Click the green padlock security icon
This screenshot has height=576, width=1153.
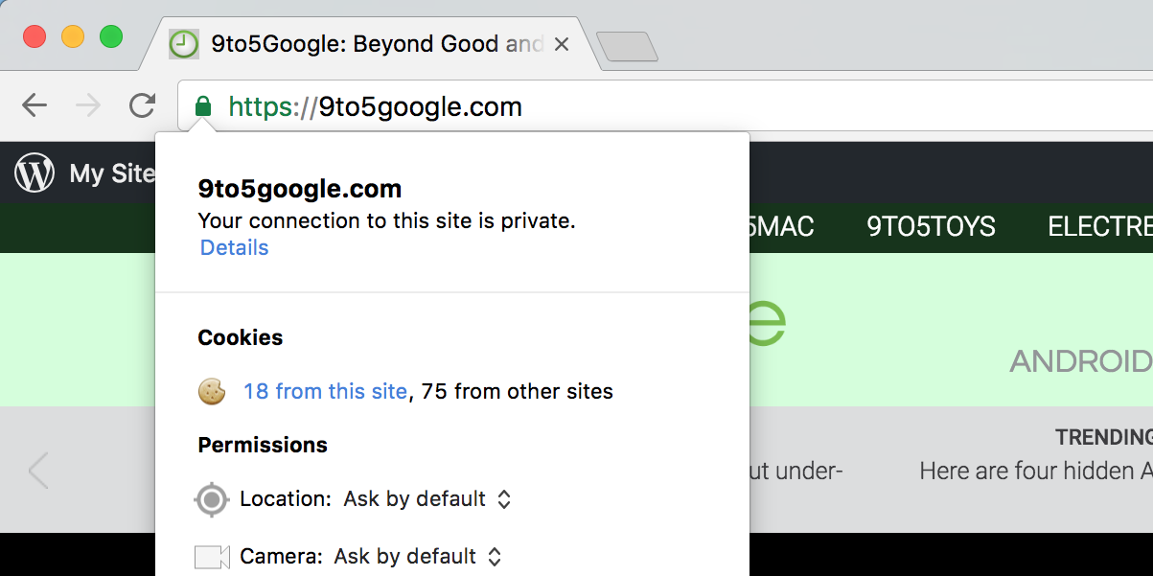pos(202,106)
